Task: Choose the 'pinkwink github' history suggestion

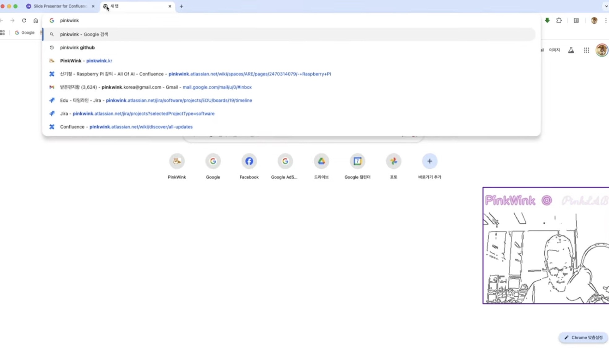Action: (289, 48)
